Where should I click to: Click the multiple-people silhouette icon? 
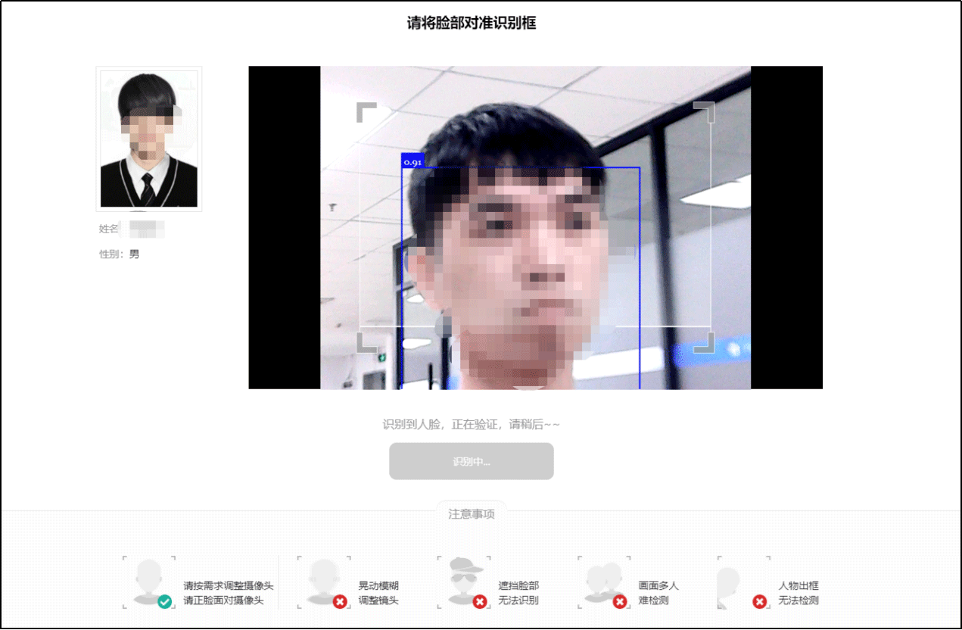[x=602, y=580]
